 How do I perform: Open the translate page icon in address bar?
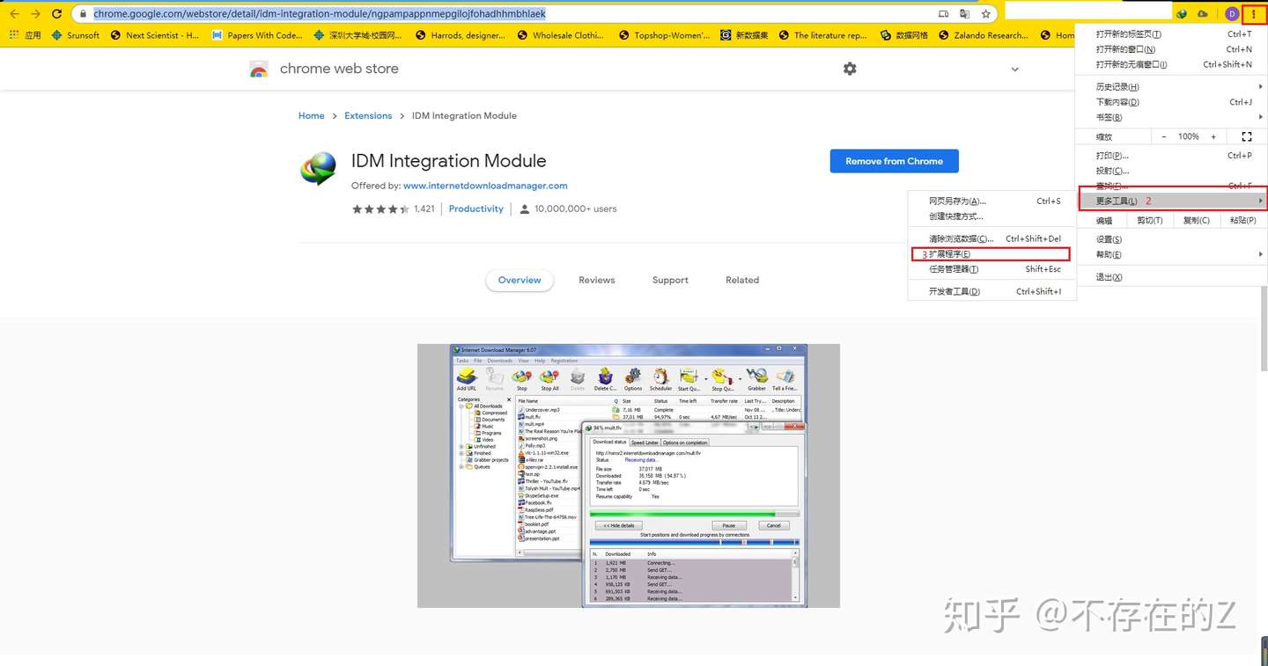point(965,14)
